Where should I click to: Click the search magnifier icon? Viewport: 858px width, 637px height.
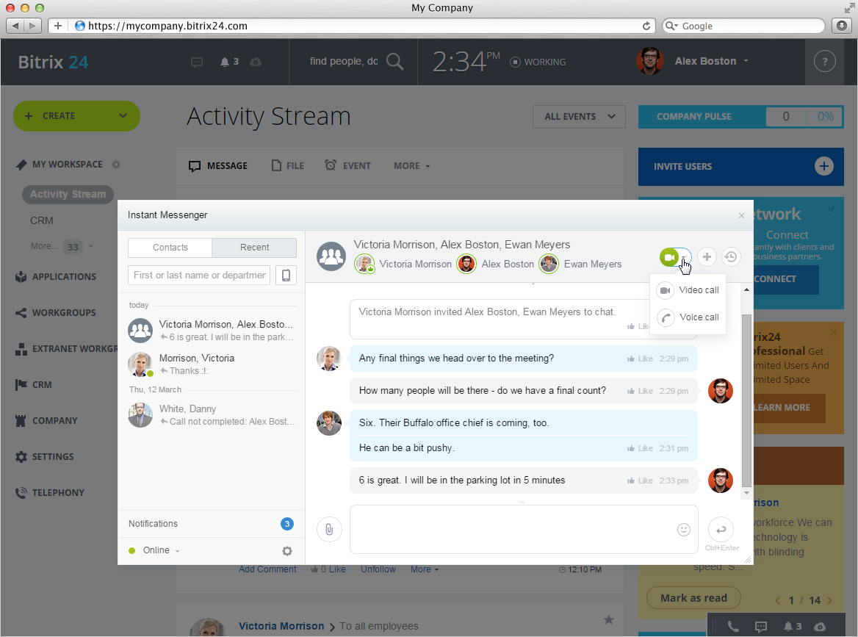(394, 61)
